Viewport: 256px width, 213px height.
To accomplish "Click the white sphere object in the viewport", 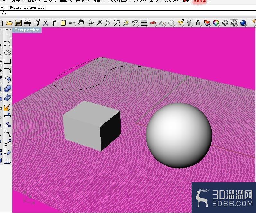I will tap(179, 135).
